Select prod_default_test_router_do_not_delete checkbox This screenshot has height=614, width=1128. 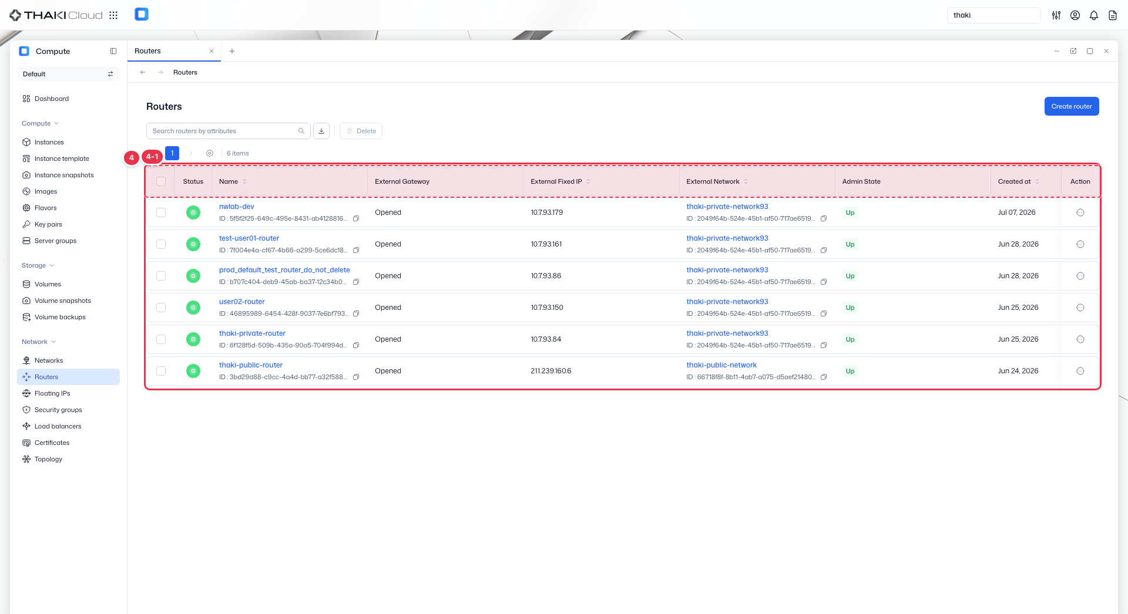161,276
